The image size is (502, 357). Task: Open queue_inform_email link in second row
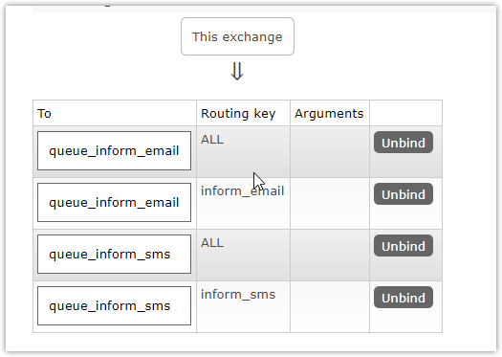click(x=114, y=203)
